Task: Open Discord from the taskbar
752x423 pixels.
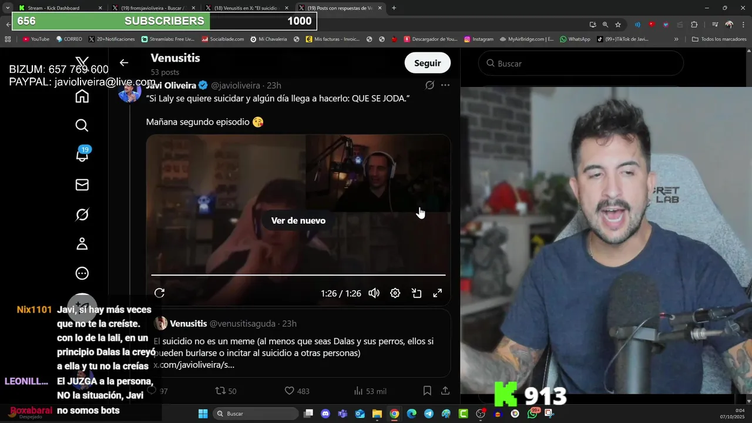Action: click(x=325, y=414)
